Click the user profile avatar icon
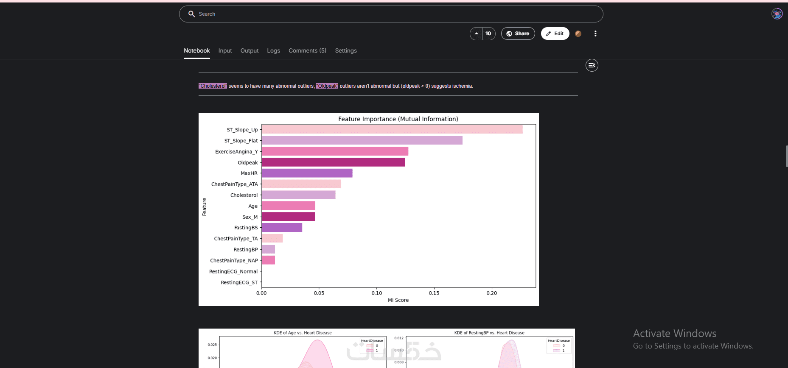 click(x=777, y=14)
